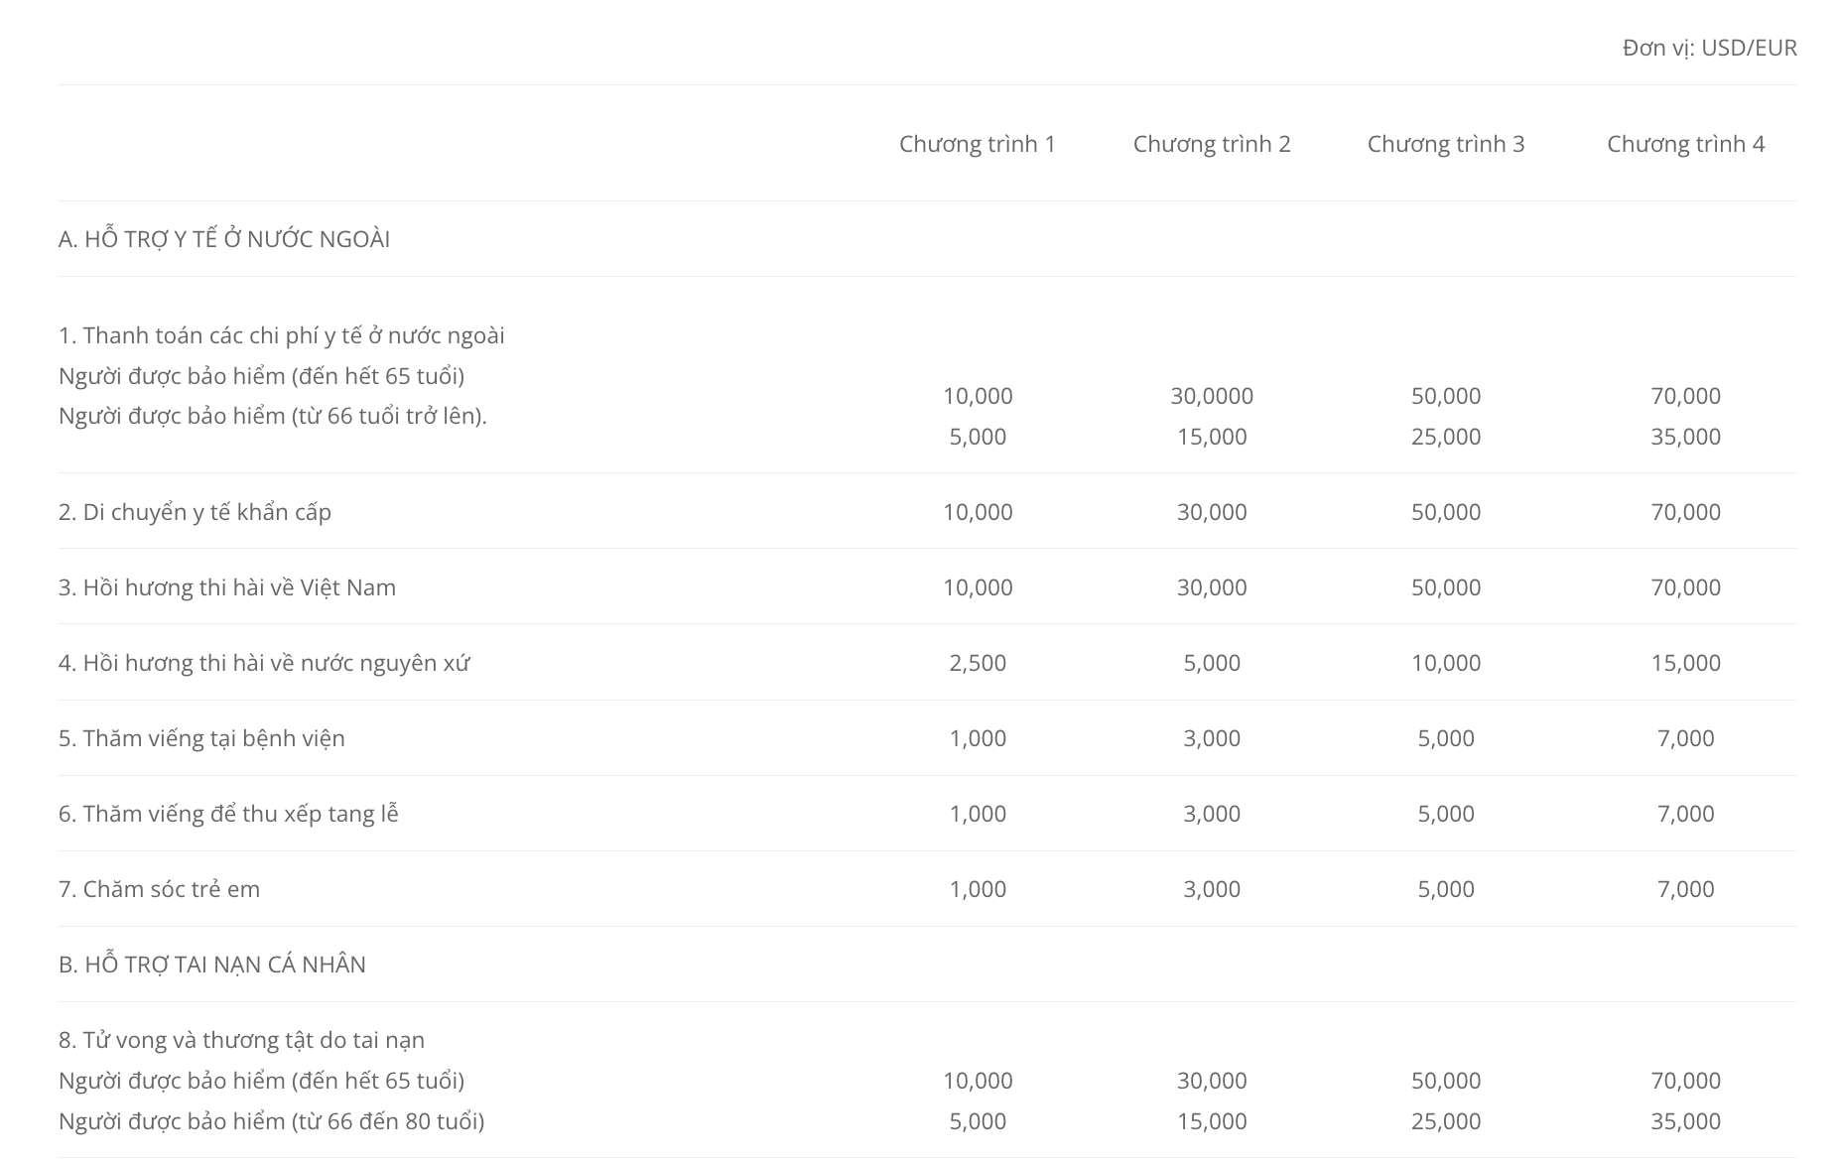Click section heading 'B. HỖ TRỢ TAI NẠN CÁ NHÂN'
The image size is (1840, 1163).
(x=212, y=965)
